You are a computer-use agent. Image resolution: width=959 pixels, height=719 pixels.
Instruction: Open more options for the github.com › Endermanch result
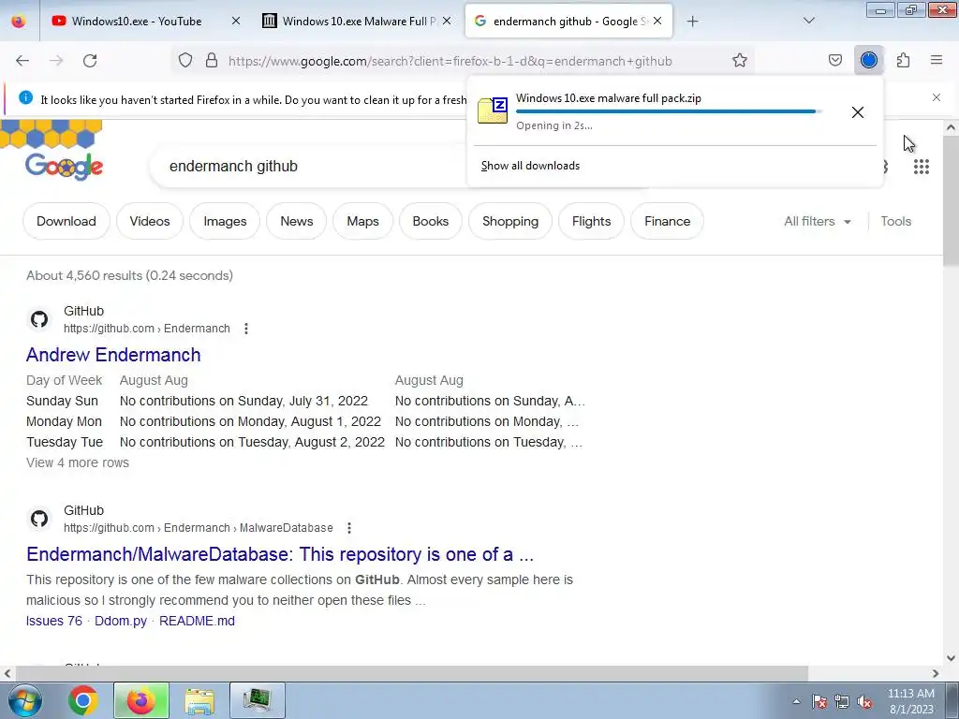point(246,329)
